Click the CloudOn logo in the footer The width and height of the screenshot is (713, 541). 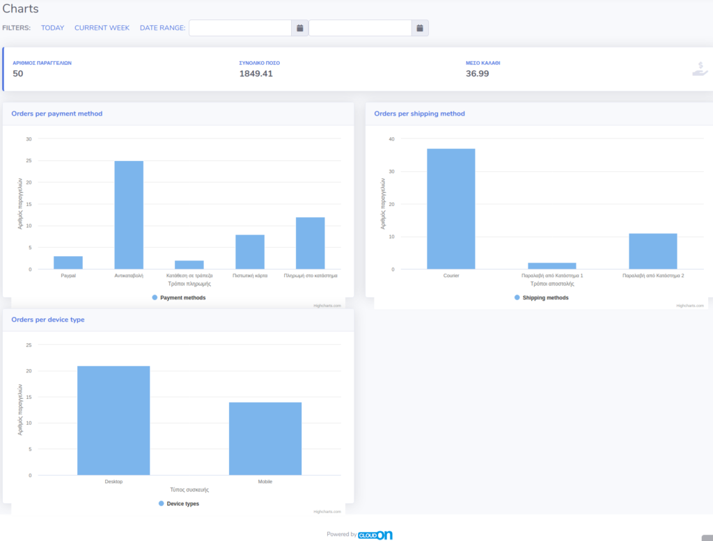[x=373, y=535]
